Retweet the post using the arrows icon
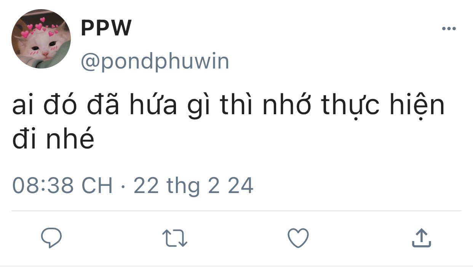The height and width of the screenshot is (273, 473). 175,238
